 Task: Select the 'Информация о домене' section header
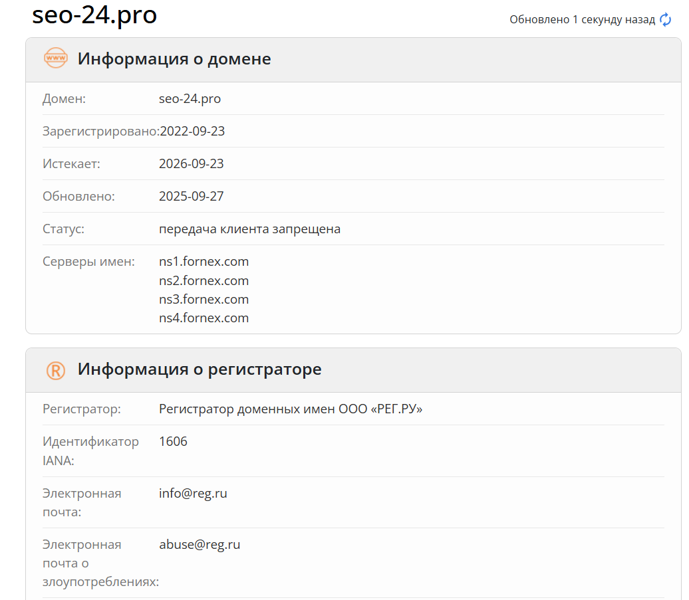tap(174, 58)
